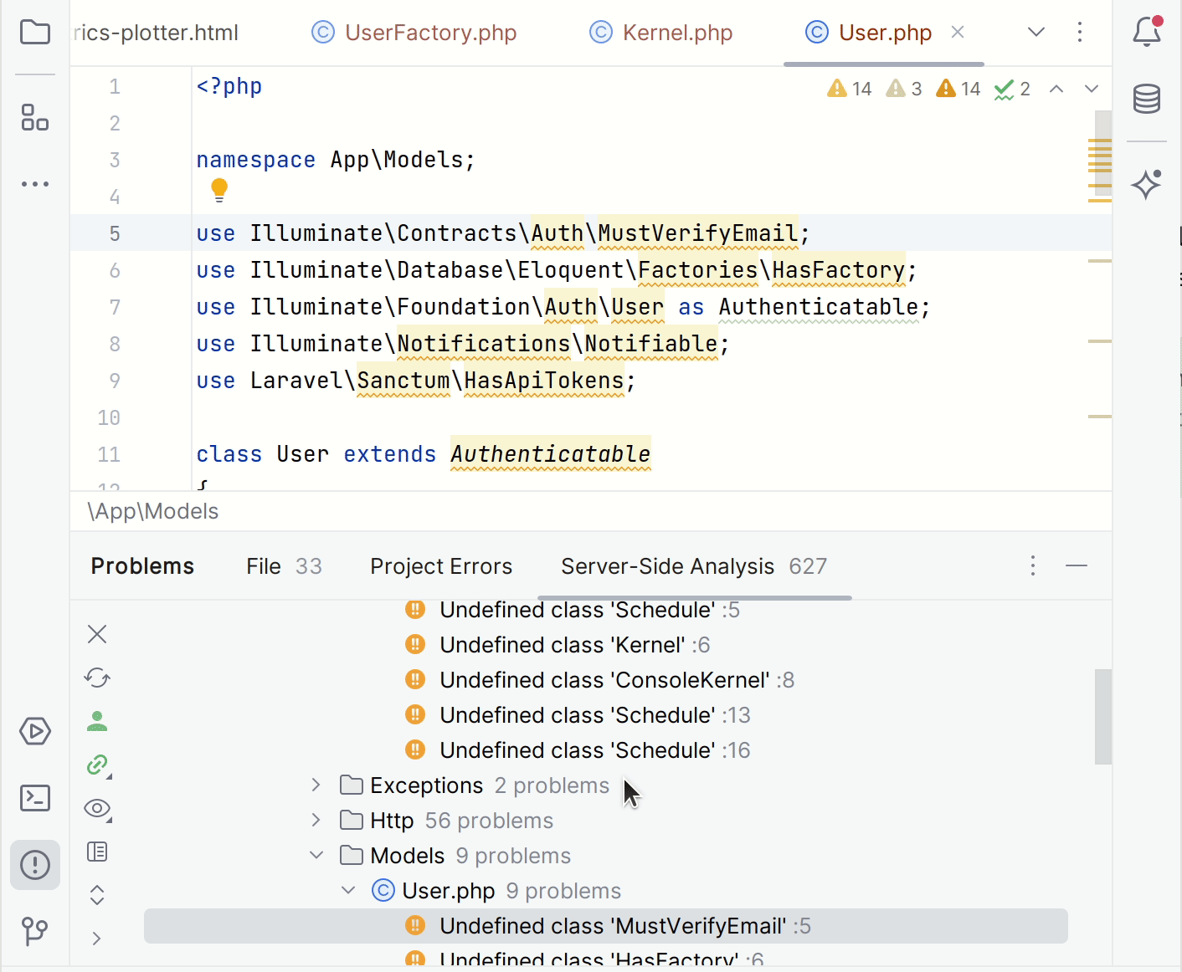Rerun the inspection with the refresh icon

coord(96,678)
